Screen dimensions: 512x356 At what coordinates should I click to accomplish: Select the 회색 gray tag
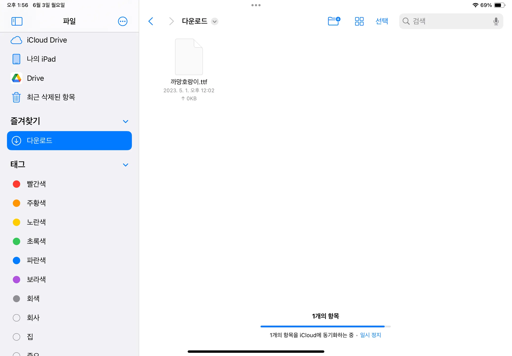coord(16,298)
